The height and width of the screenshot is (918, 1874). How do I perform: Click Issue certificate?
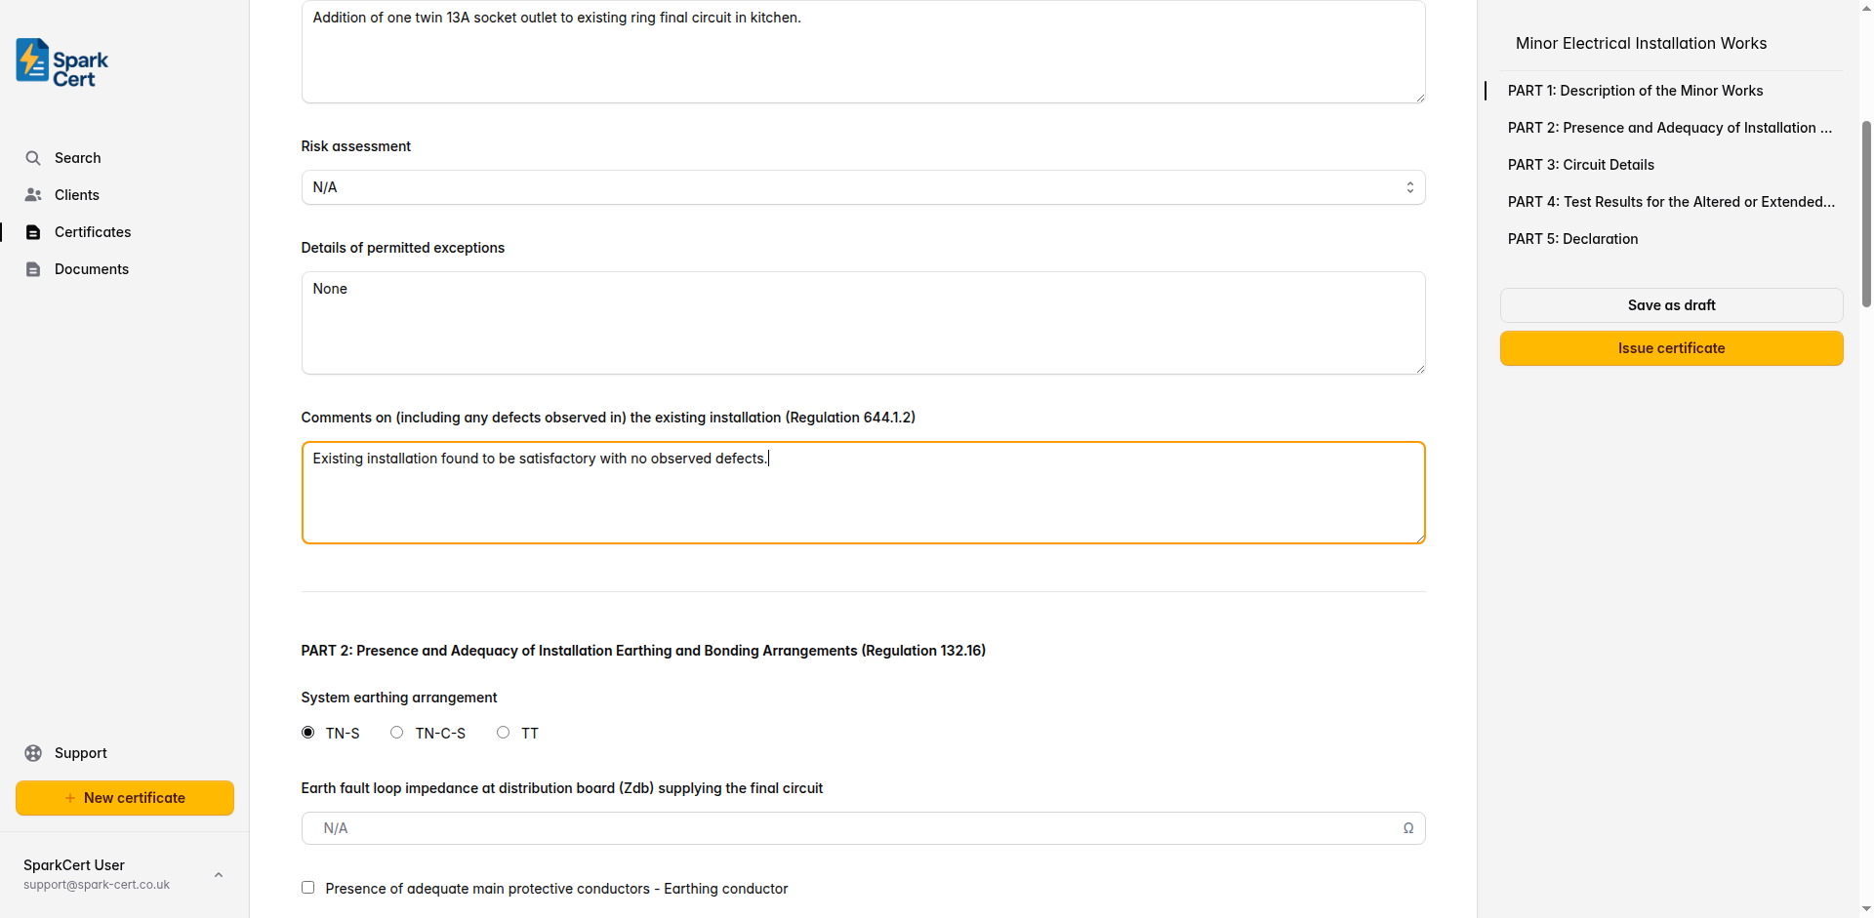coord(1671,347)
